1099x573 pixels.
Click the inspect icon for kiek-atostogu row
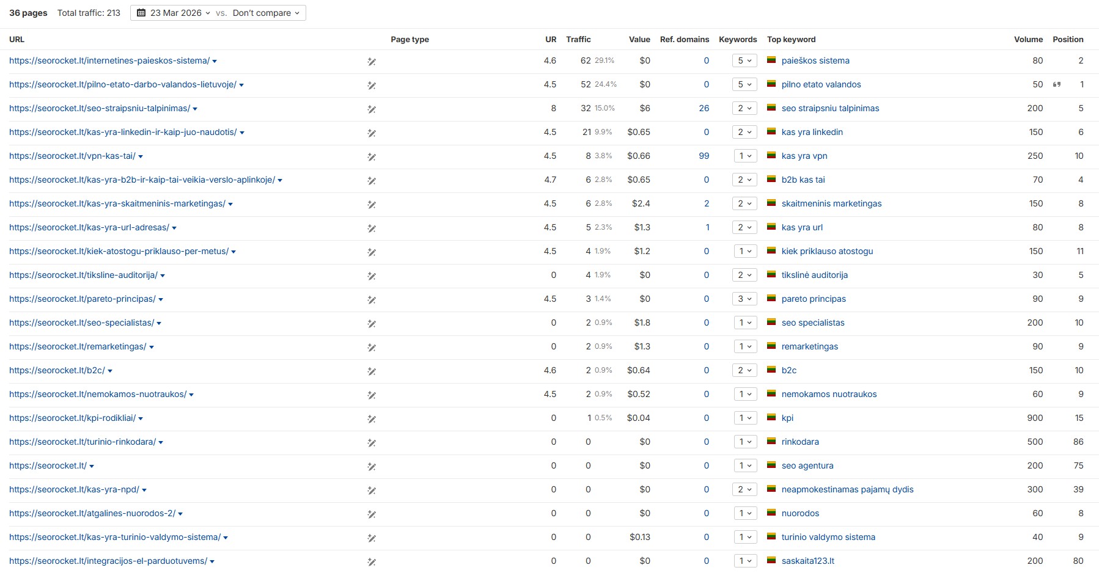(x=371, y=252)
